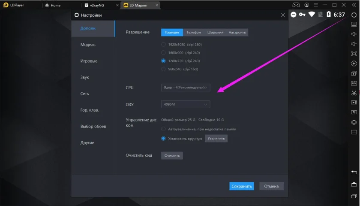This screenshot has width=360, height=206.
Task: Open Дополн. settings section
Action: click(93, 28)
